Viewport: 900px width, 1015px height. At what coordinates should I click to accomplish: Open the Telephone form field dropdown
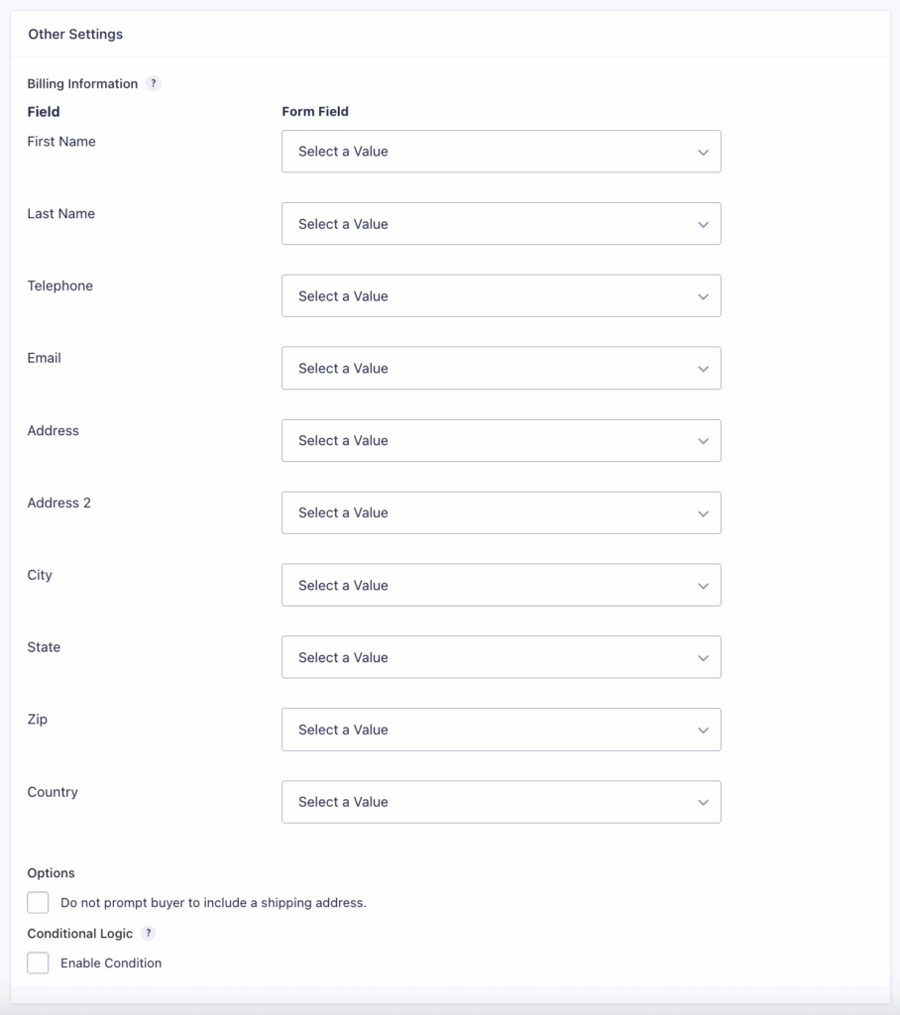[501, 295]
